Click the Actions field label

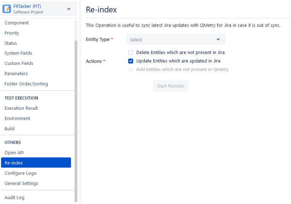tap(94, 61)
